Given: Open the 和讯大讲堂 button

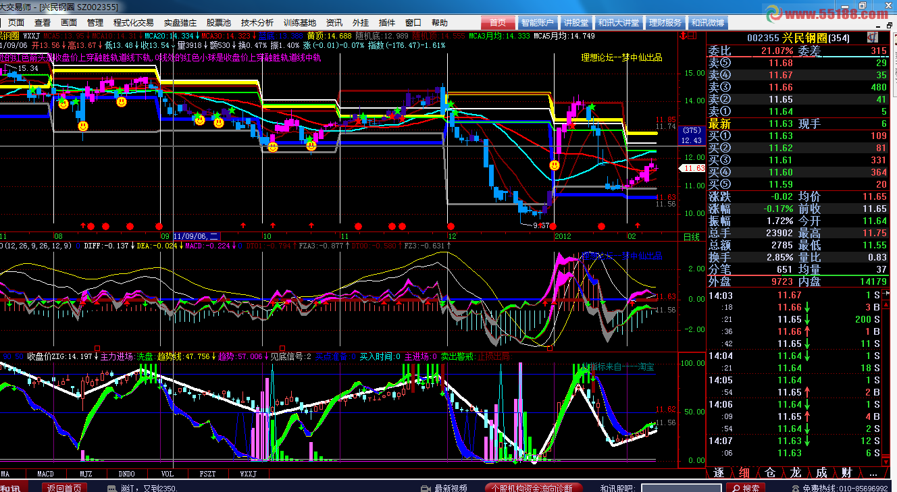Looking at the screenshot, I should point(619,22).
